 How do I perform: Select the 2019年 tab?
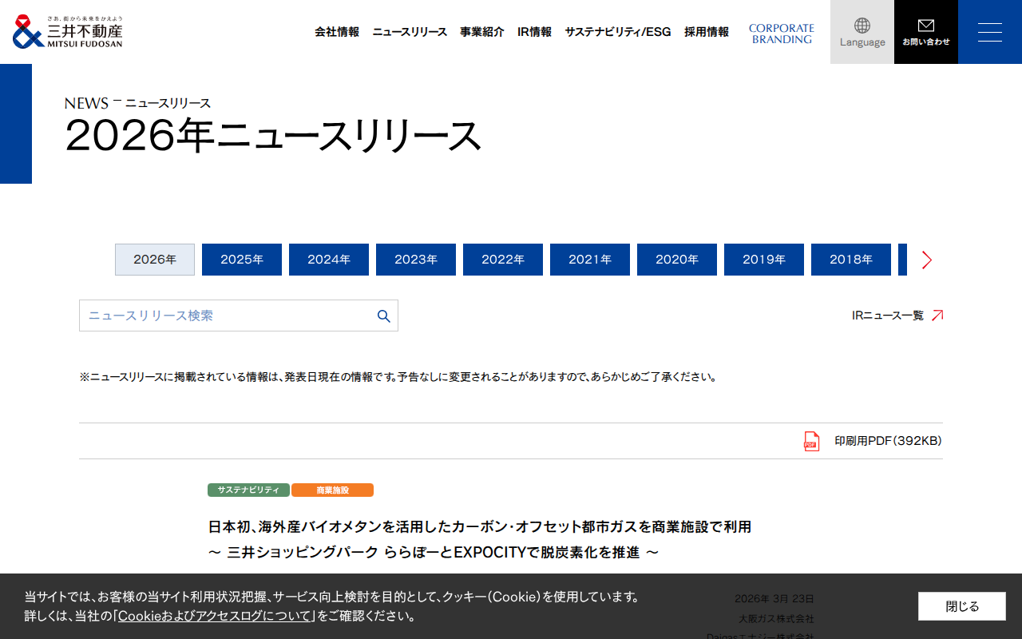point(764,260)
